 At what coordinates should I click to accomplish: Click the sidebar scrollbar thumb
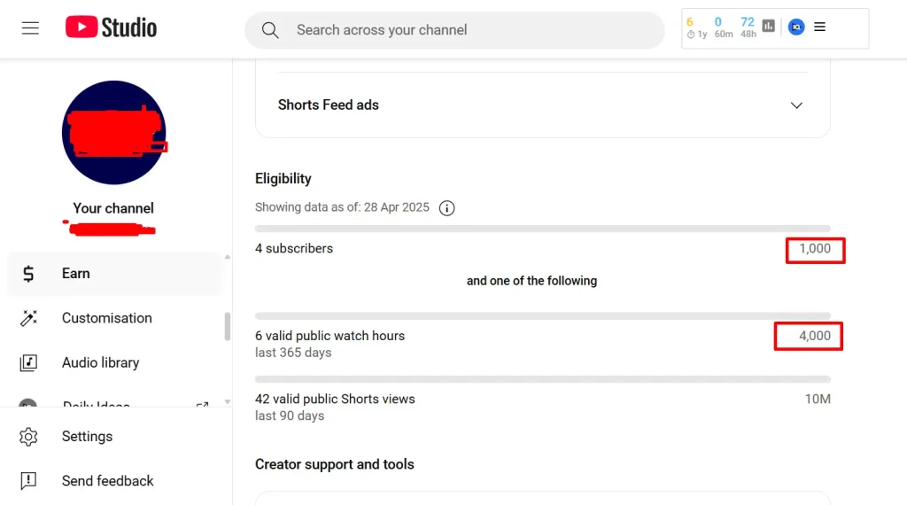pyautogui.click(x=228, y=327)
